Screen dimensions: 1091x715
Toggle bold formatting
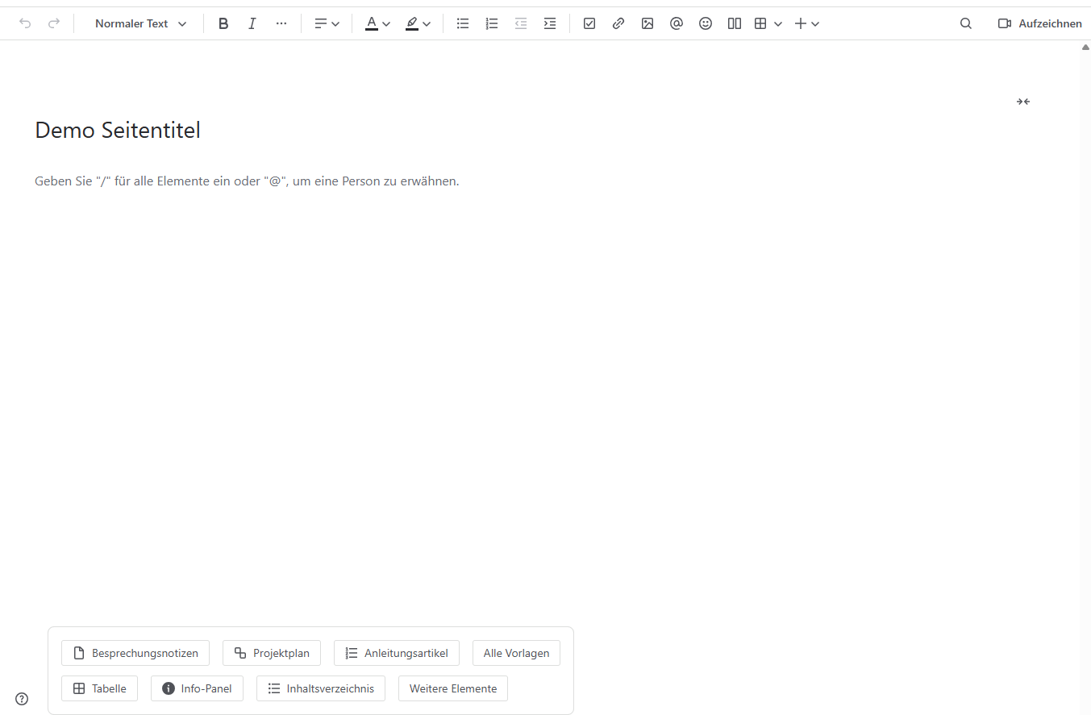[223, 23]
